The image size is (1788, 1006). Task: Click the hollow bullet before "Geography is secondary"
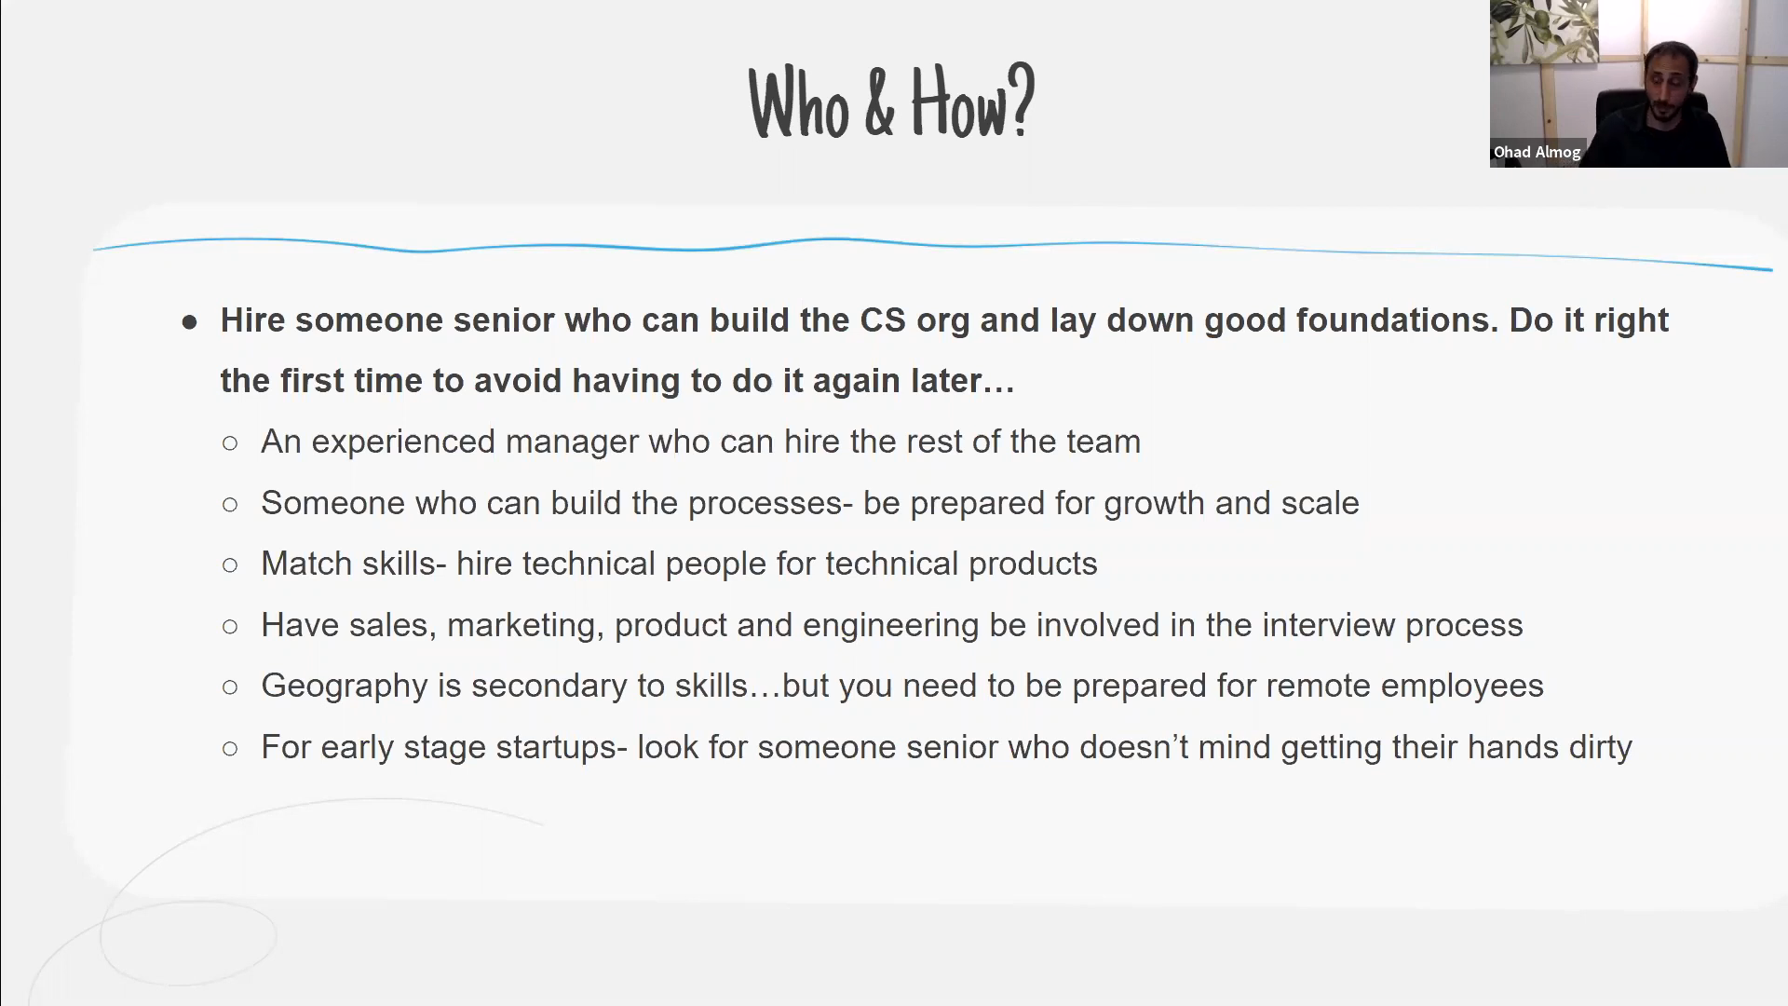pos(230,687)
